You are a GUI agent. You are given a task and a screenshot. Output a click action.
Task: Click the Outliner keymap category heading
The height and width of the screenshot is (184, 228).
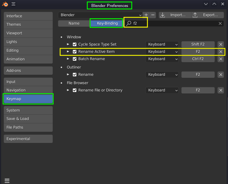pos(74,67)
